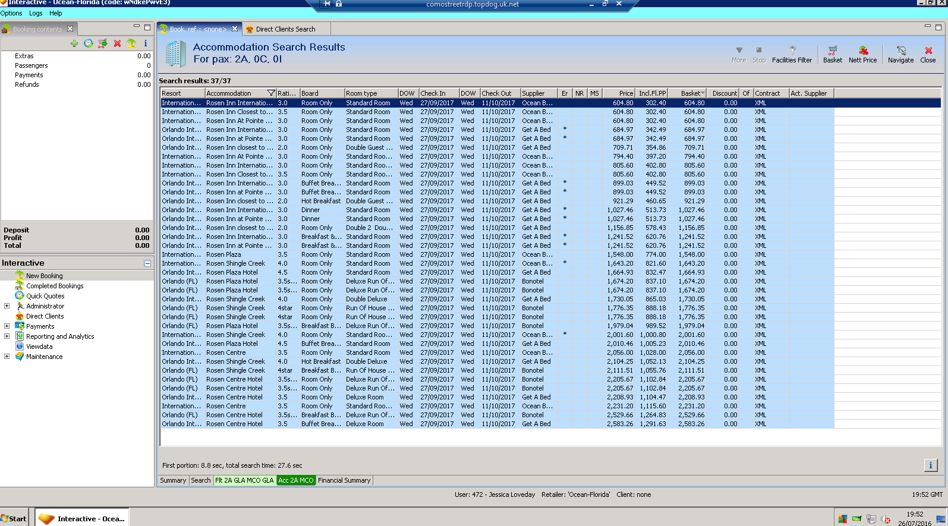This screenshot has width=948, height=526.
Task: Close the accommodation search results
Action: coord(928,54)
